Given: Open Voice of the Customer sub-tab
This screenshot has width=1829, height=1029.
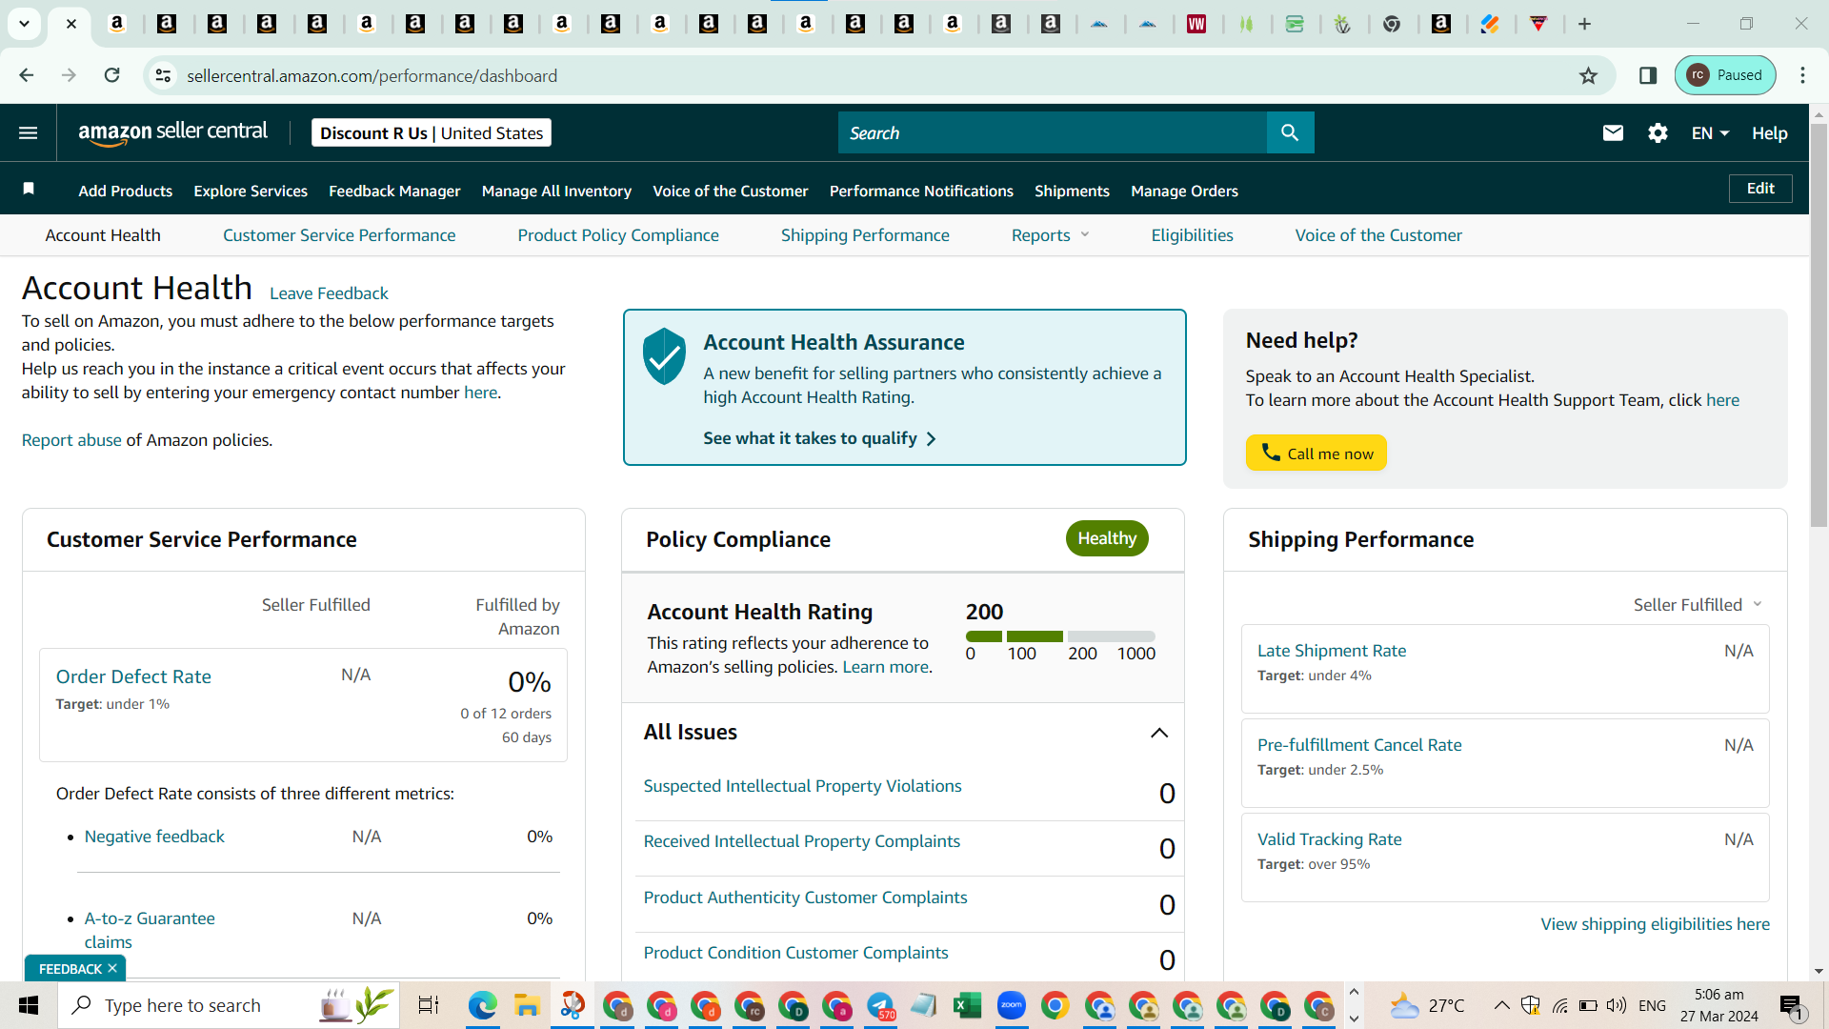Looking at the screenshot, I should pos(1377,235).
